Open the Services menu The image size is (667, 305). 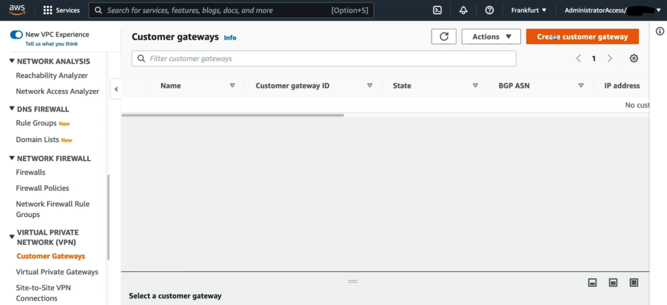click(61, 10)
